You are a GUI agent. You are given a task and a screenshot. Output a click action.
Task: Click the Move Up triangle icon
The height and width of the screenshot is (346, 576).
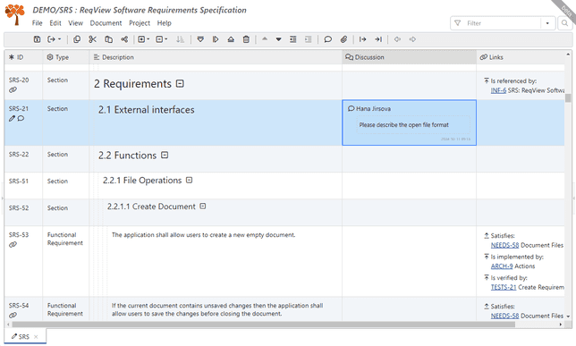[265, 39]
